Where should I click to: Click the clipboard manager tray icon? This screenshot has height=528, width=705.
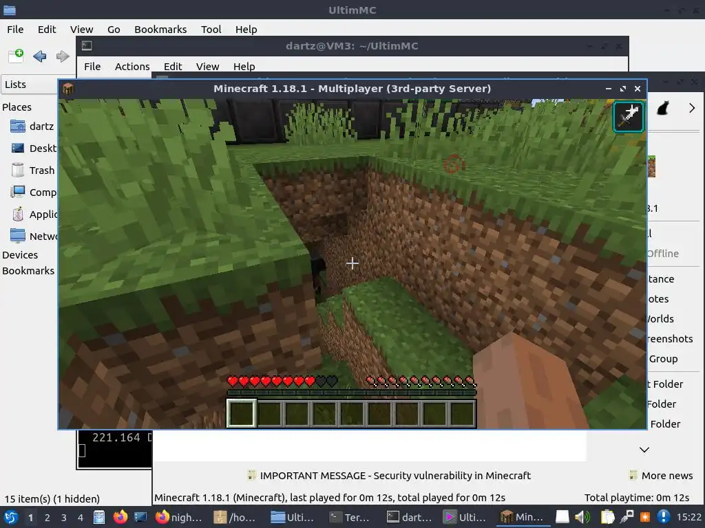coord(607,517)
